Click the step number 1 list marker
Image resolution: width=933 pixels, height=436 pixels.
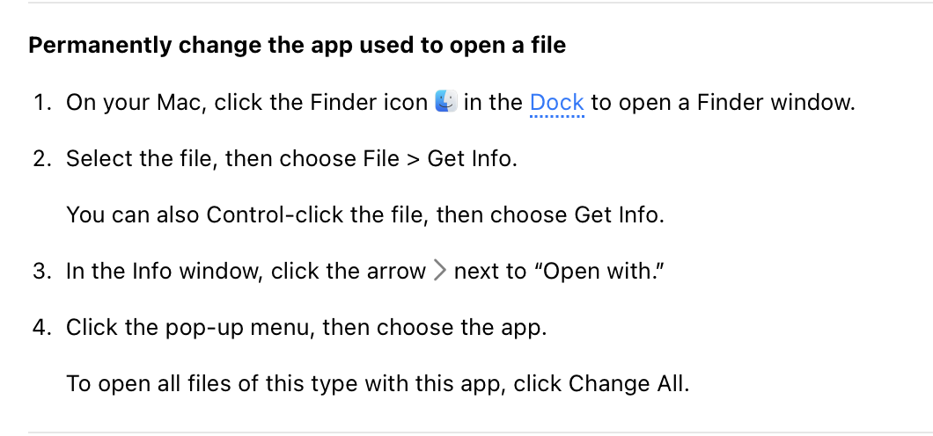point(42,103)
